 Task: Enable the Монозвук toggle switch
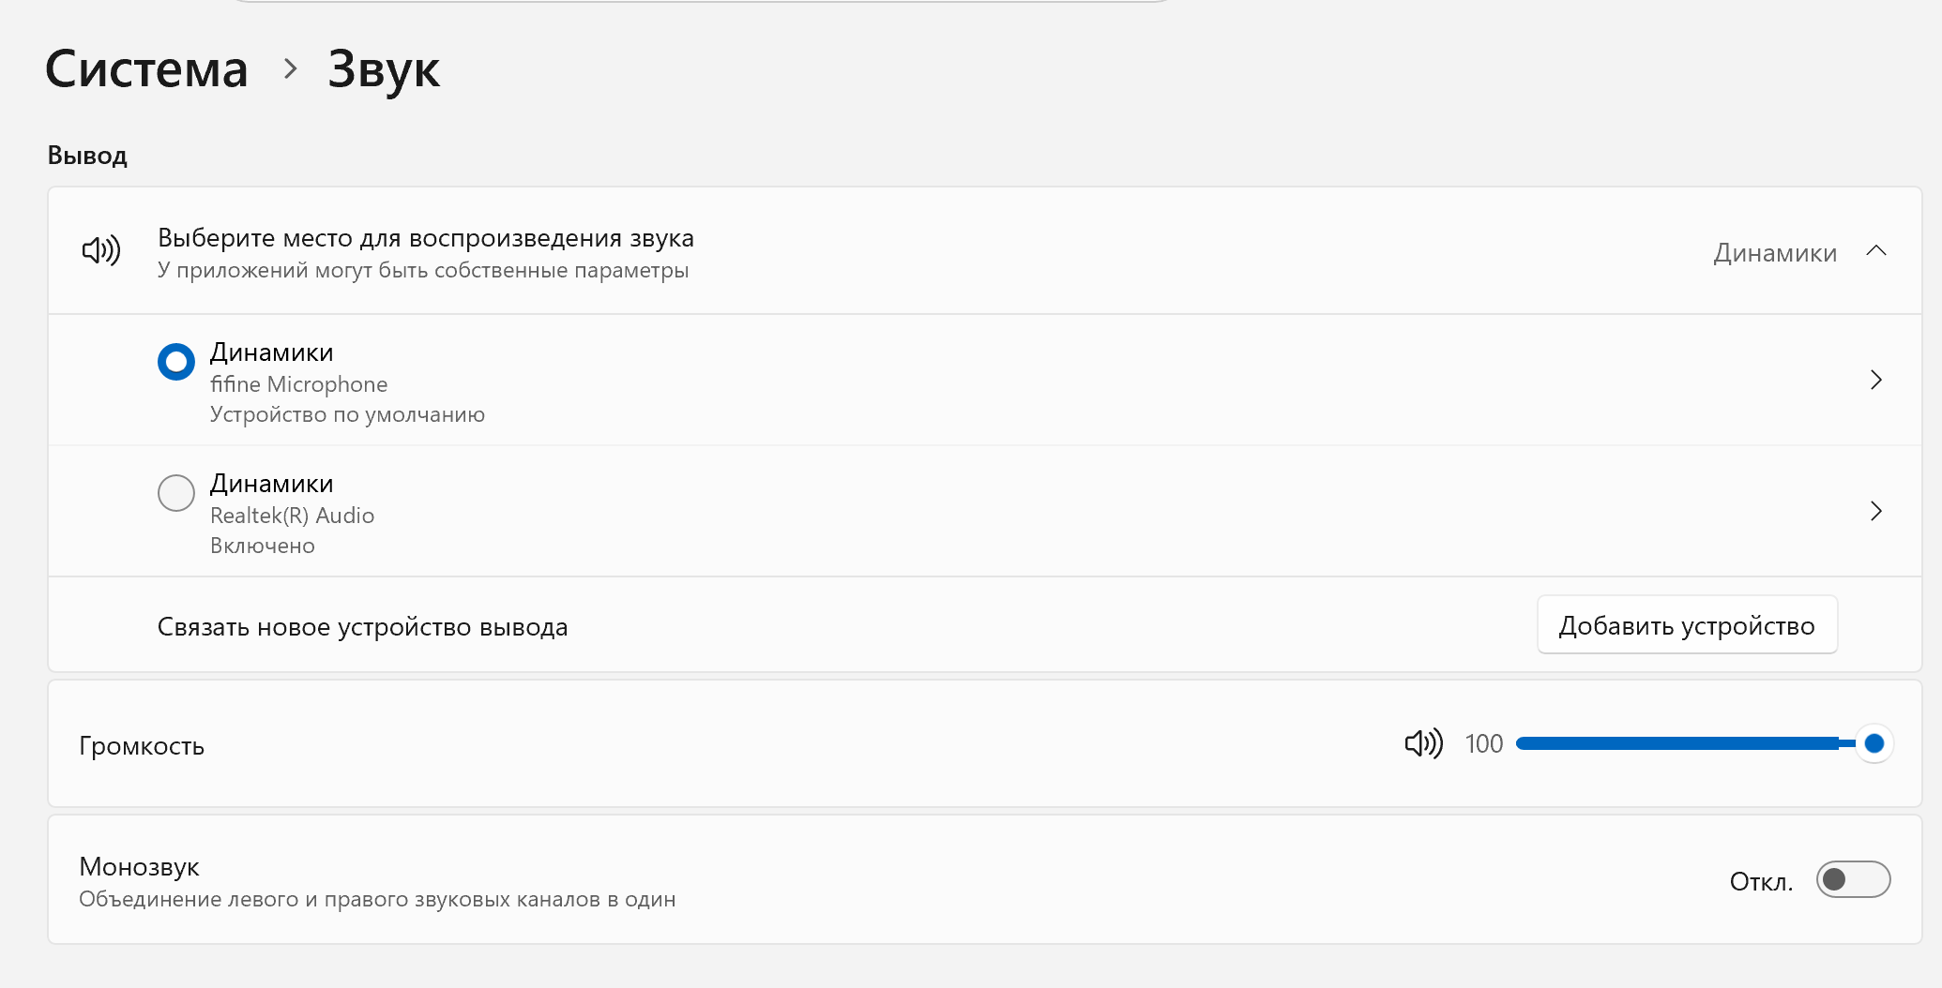point(1853,879)
